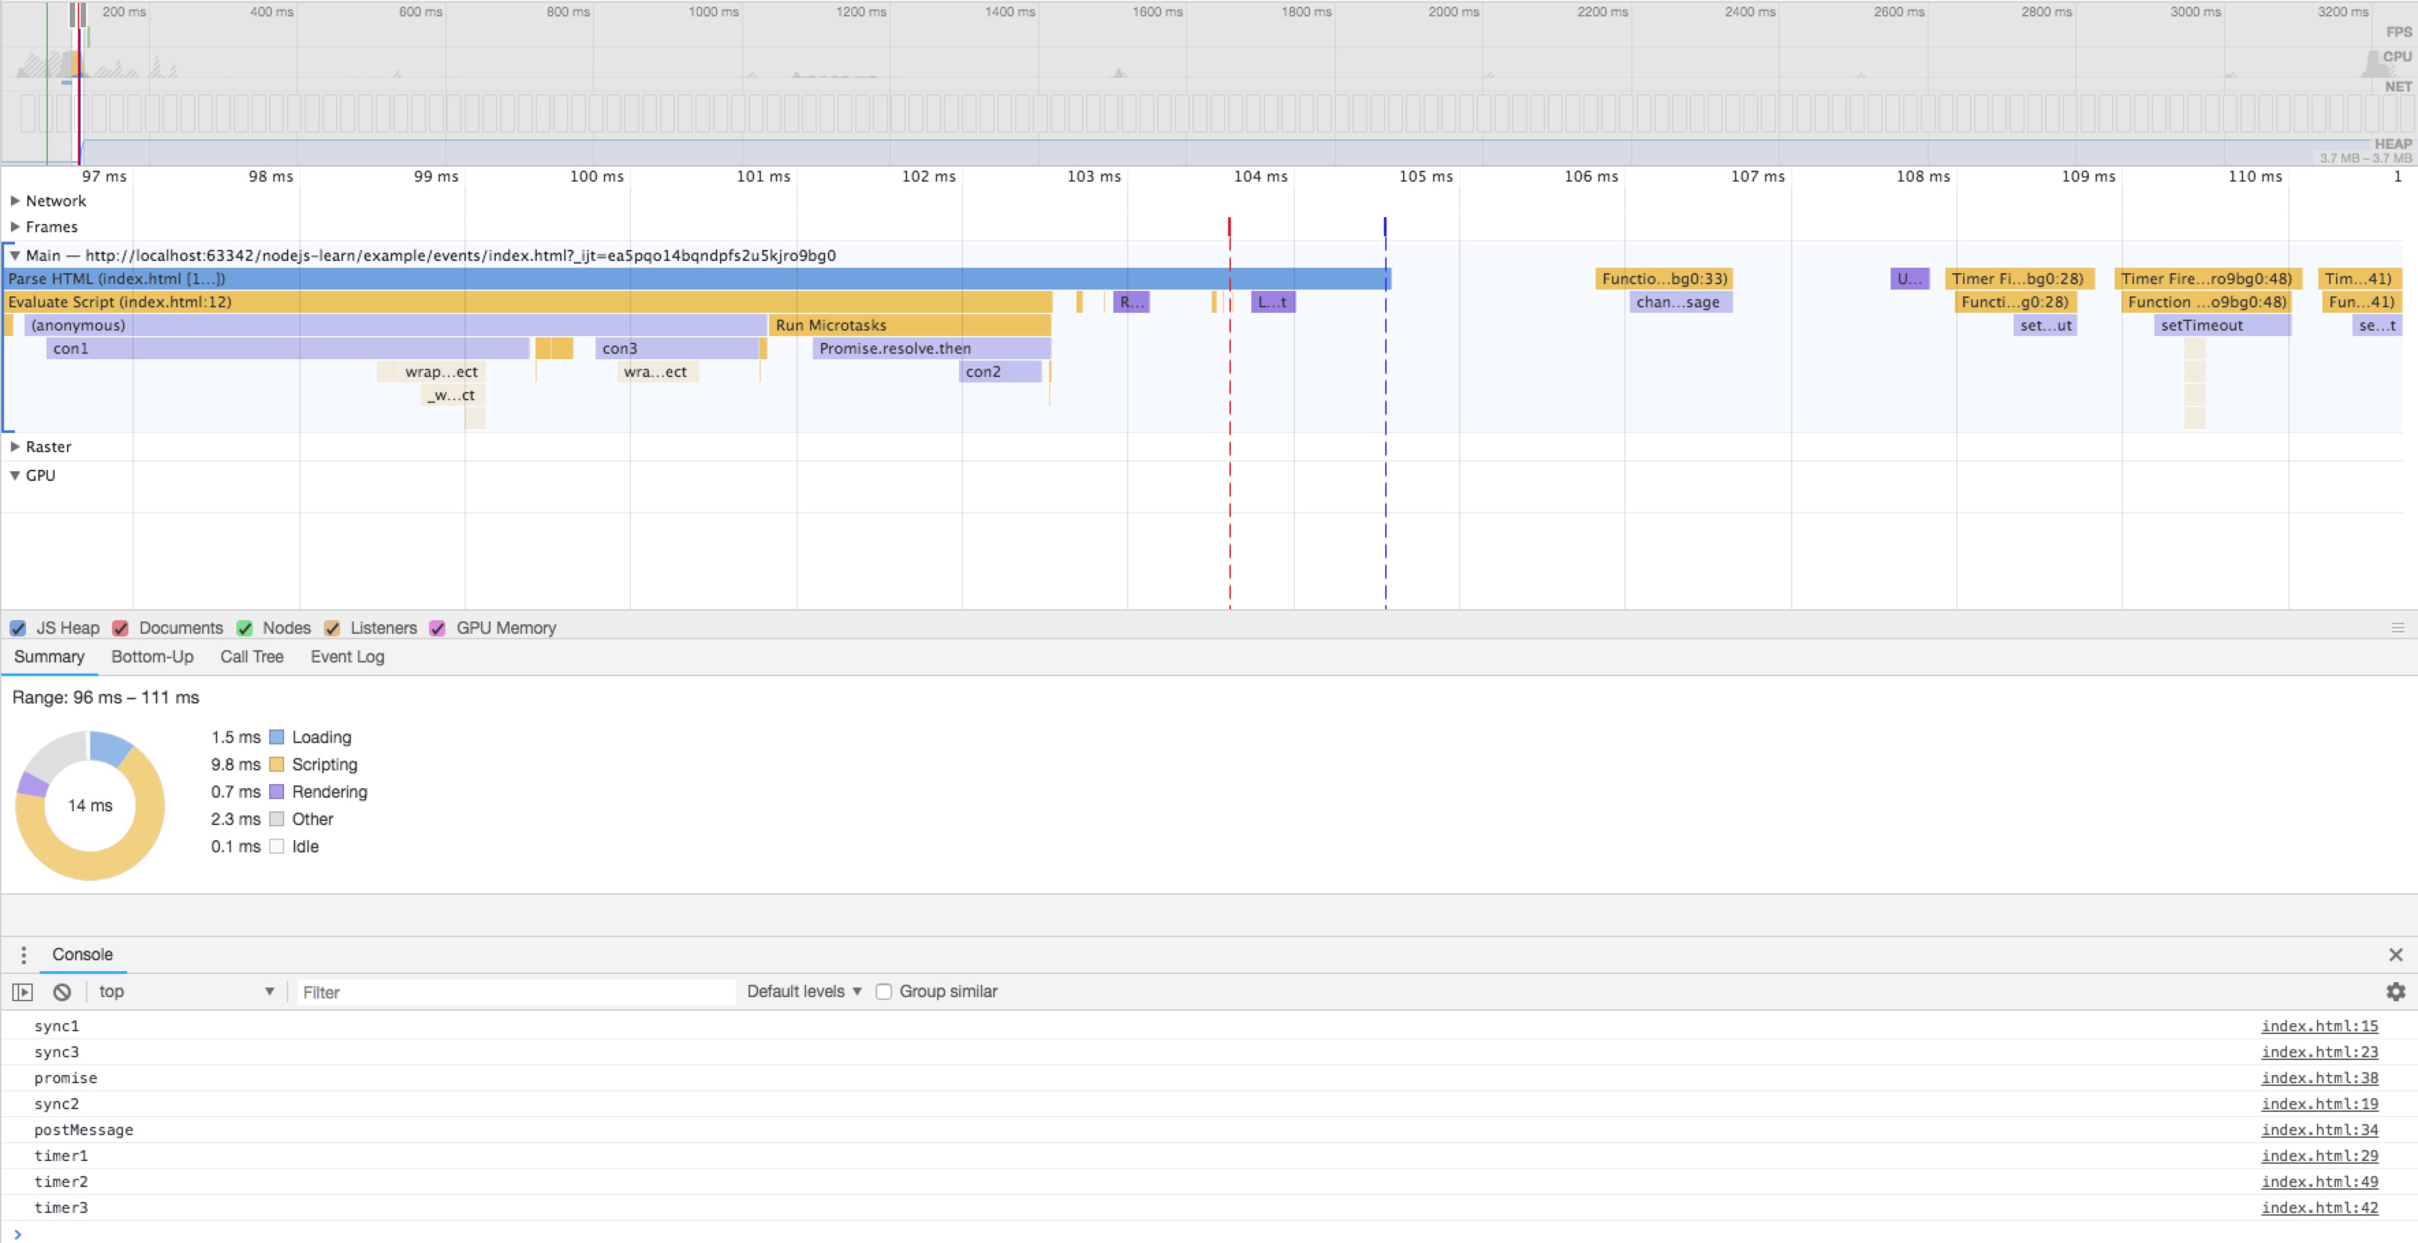Select the purple L...t layout bar

click(1273, 301)
